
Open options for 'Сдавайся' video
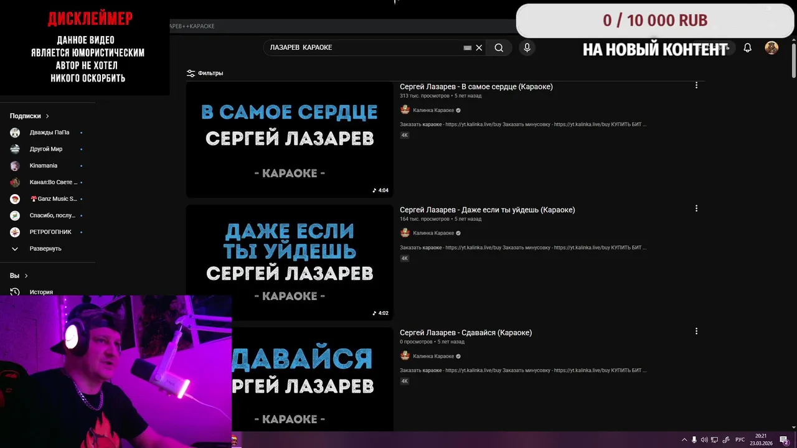click(x=696, y=332)
